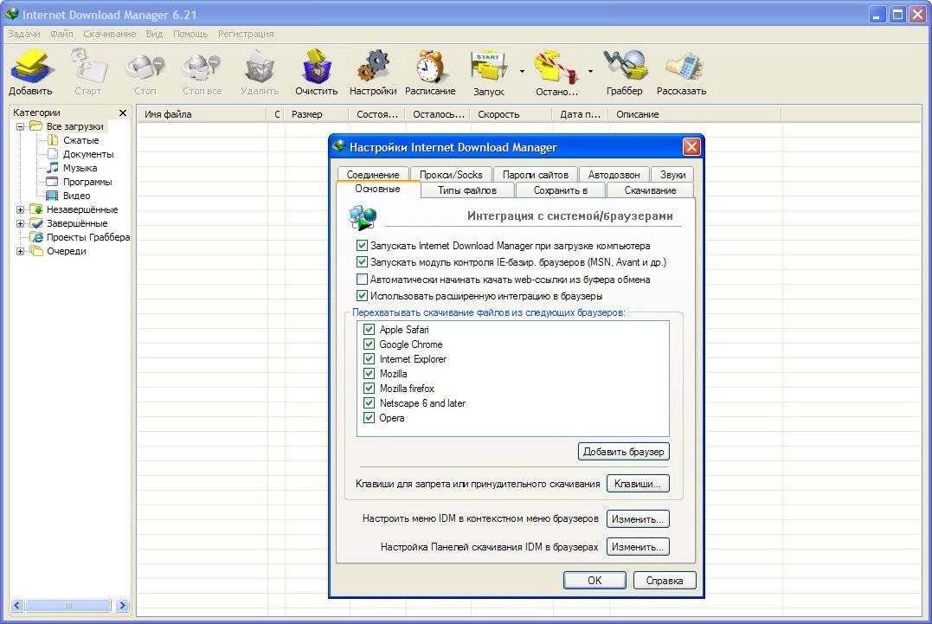Open the Звуки tab
This screenshot has width=932, height=624.
click(673, 174)
